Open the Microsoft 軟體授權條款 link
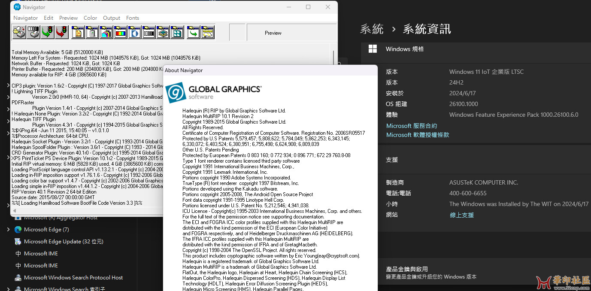The height and width of the screenshot is (291, 591). point(418,135)
